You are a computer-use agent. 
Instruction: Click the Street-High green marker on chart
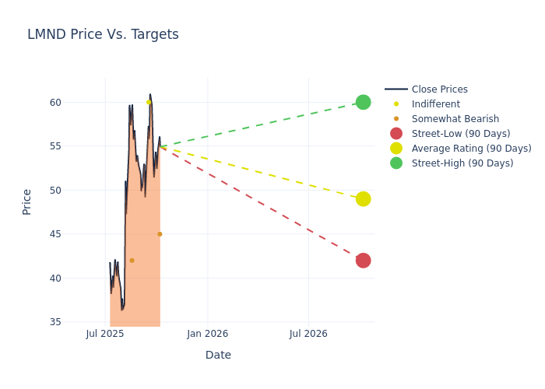coord(363,103)
